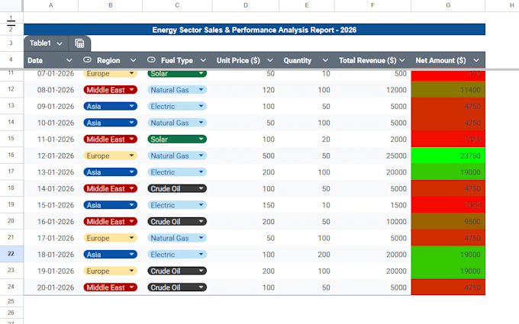Click Net Amount cell 19000 for 19-01-2026
519x324 pixels.
tap(448, 271)
